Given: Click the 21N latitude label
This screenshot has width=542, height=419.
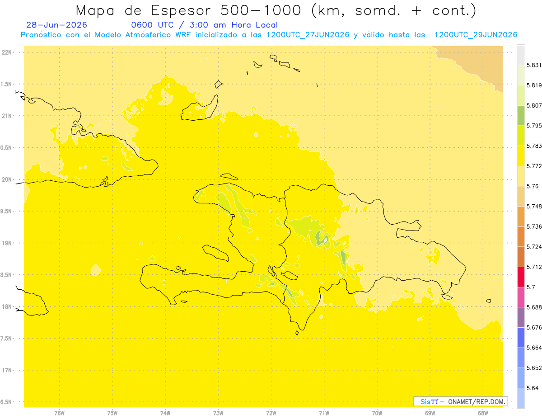Looking at the screenshot, I should [x=7, y=116].
